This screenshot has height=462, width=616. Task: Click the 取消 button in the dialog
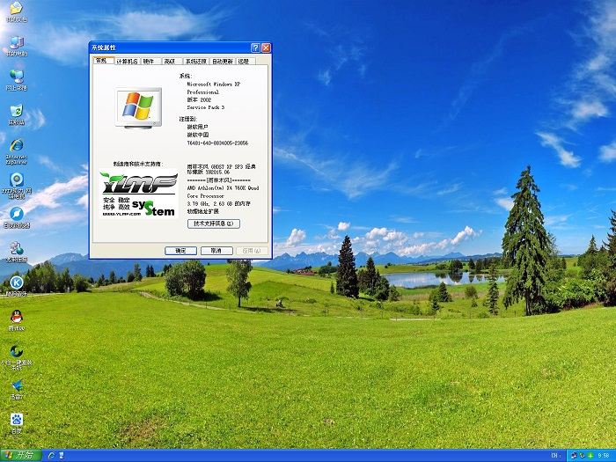pos(211,251)
